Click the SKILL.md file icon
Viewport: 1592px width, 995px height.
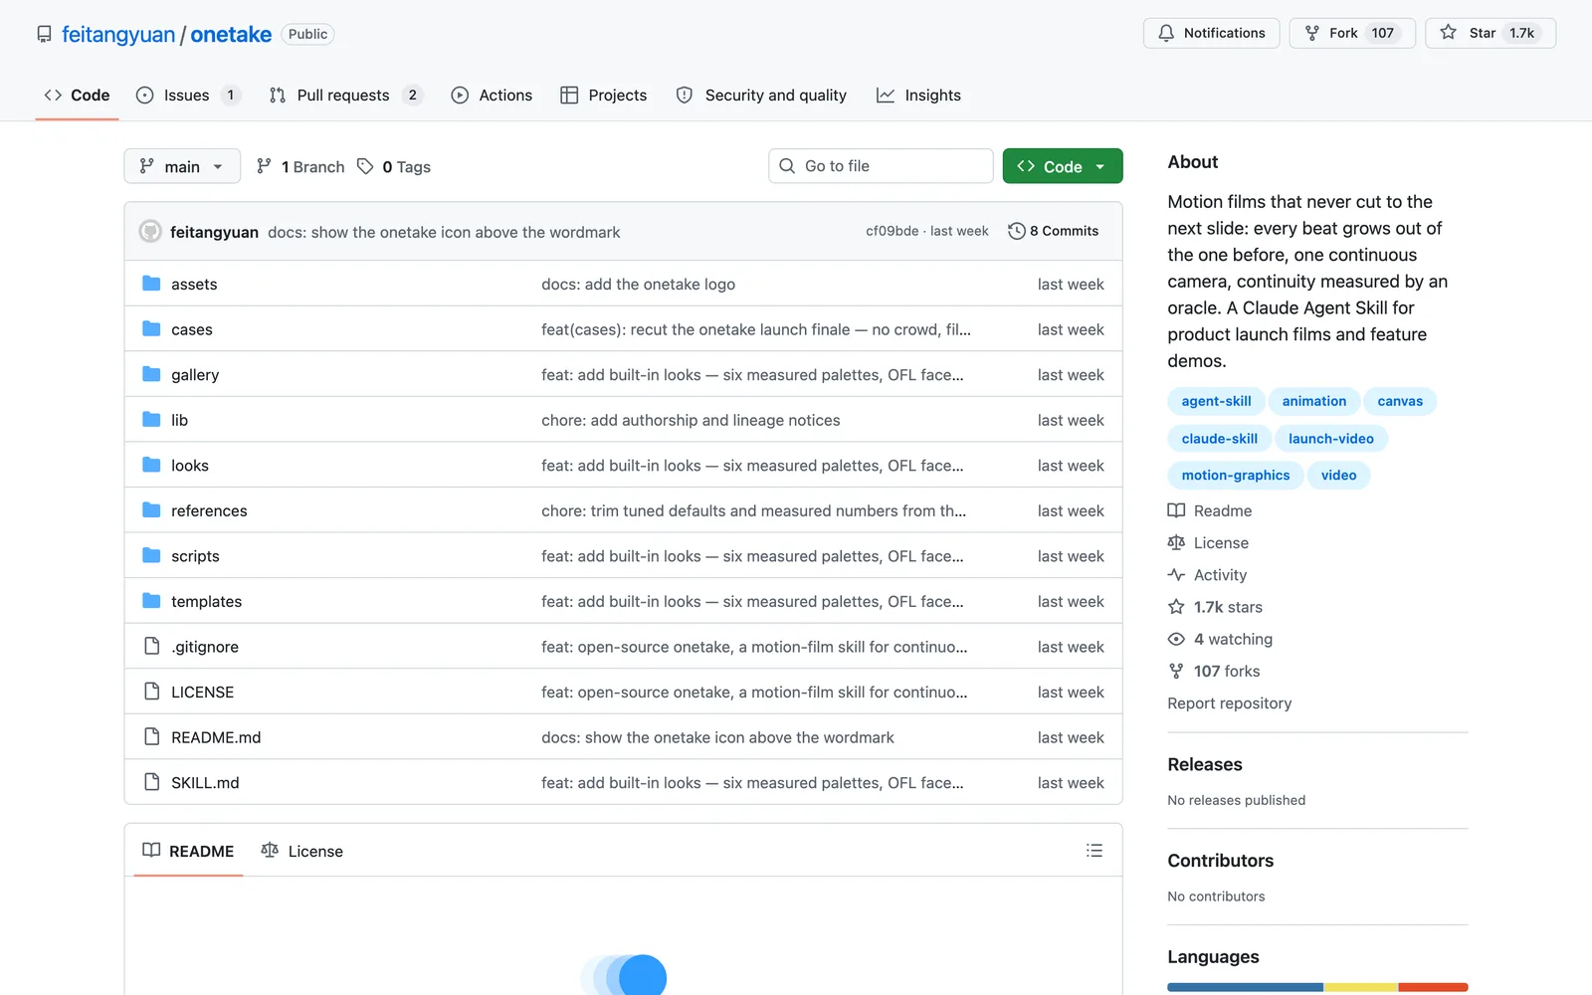point(151,782)
